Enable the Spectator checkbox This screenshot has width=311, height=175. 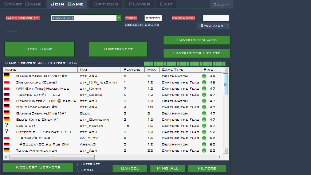[227, 26]
